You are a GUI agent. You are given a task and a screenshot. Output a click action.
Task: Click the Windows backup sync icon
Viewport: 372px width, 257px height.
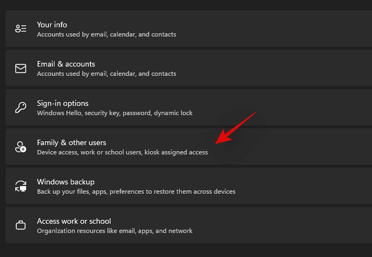[x=21, y=186]
